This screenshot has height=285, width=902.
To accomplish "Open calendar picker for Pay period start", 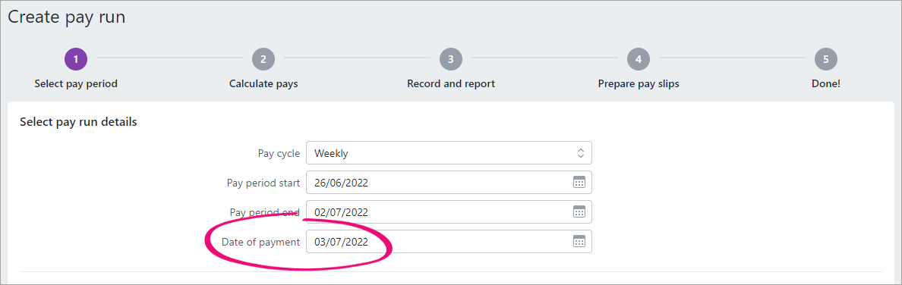I will [x=579, y=182].
